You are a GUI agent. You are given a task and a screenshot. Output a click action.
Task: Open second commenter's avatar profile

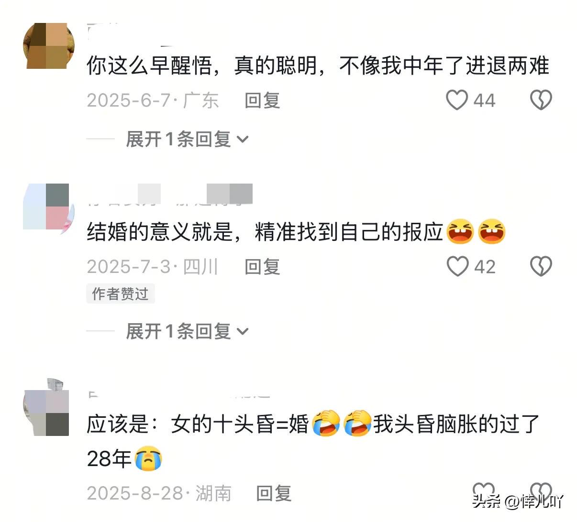tap(48, 207)
